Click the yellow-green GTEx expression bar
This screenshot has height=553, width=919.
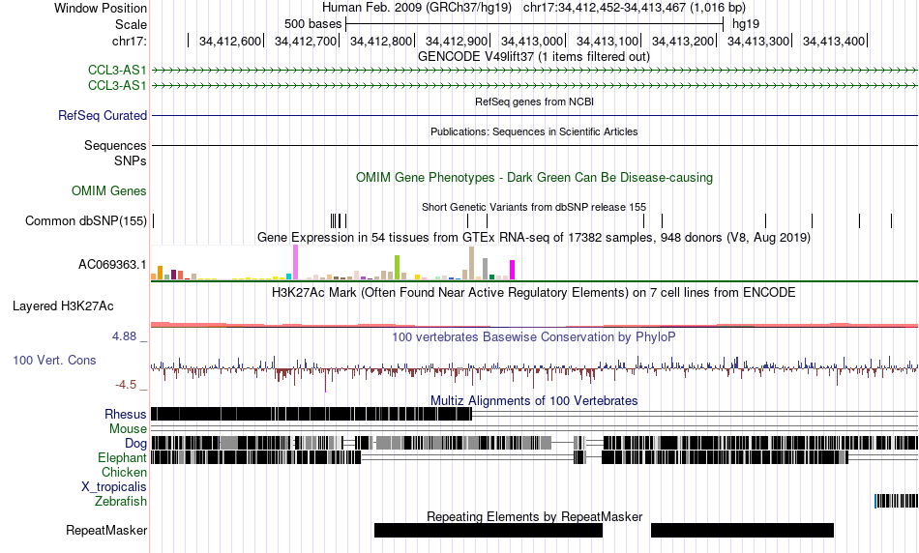[397, 268]
